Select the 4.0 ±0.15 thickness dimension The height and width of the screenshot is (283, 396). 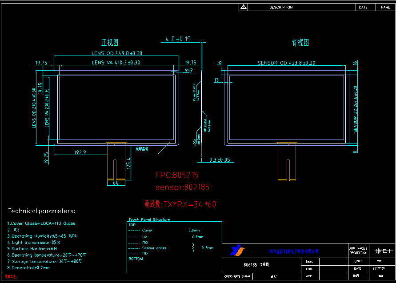pyautogui.click(x=178, y=39)
